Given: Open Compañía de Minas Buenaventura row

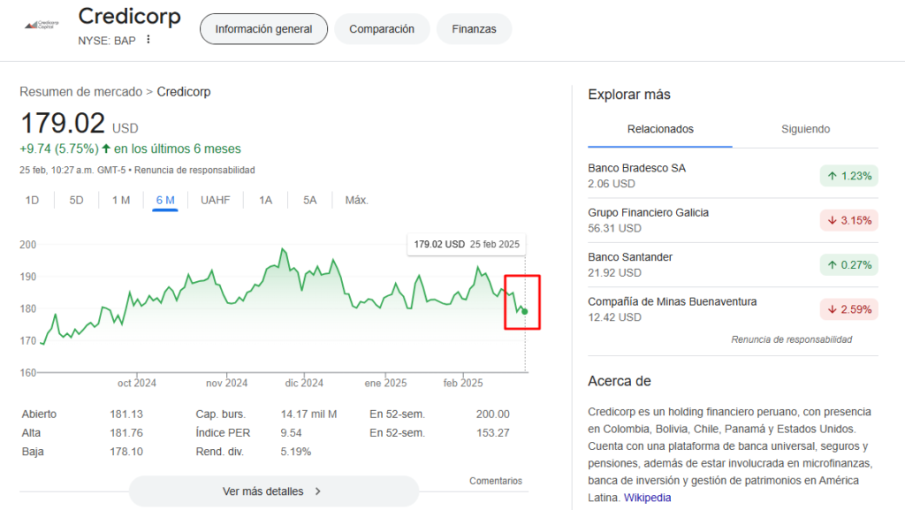Looking at the screenshot, I should (x=733, y=308).
